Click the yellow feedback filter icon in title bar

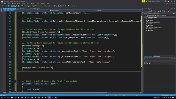[144, 1]
